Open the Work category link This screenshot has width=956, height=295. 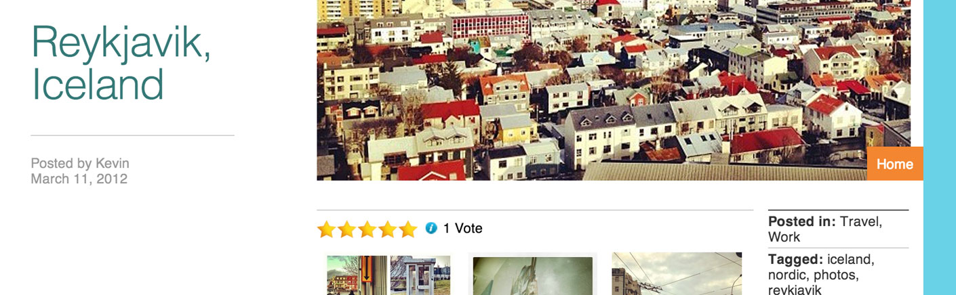pos(784,237)
